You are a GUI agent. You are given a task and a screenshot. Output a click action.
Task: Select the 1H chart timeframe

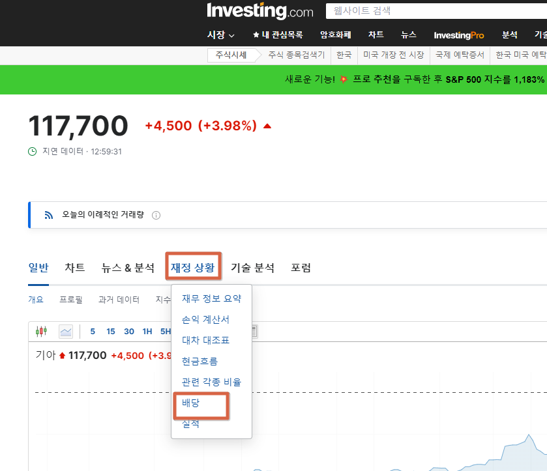click(x=147, y=331)
